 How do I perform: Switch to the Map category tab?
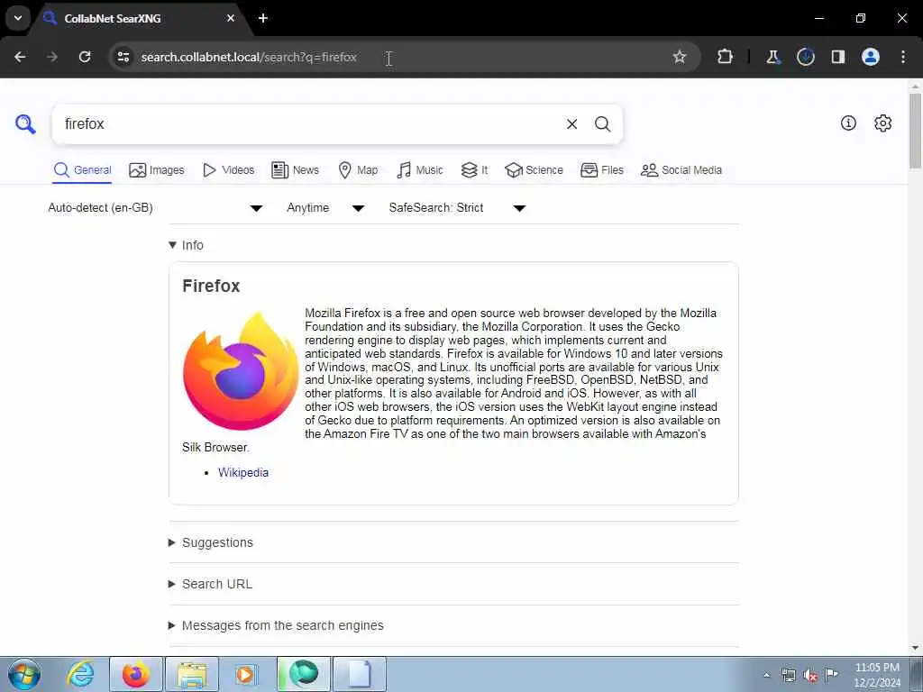pyautogui.click(x=358, y=170)
